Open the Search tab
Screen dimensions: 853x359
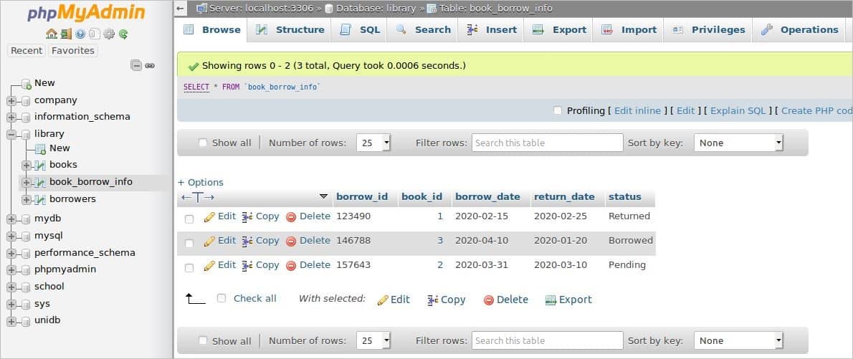(x=423, y=30)
